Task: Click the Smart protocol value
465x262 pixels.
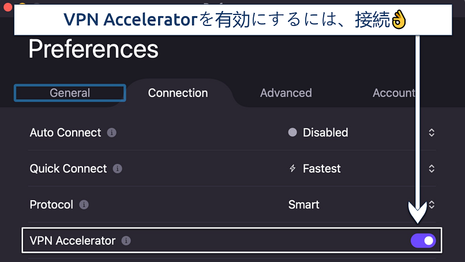Action: pos(303,204)
